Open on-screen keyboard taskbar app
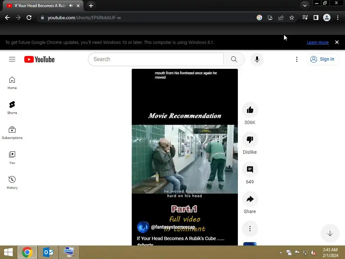 click(x=69, y=252)
